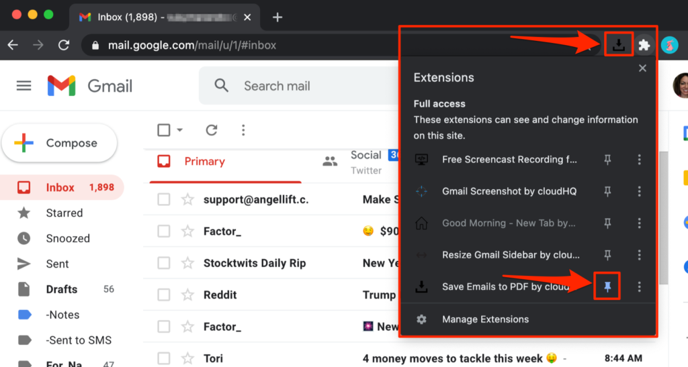This screenshot has width=688, height=367.
Task: Star the support@angellift email
Action: 188,200
